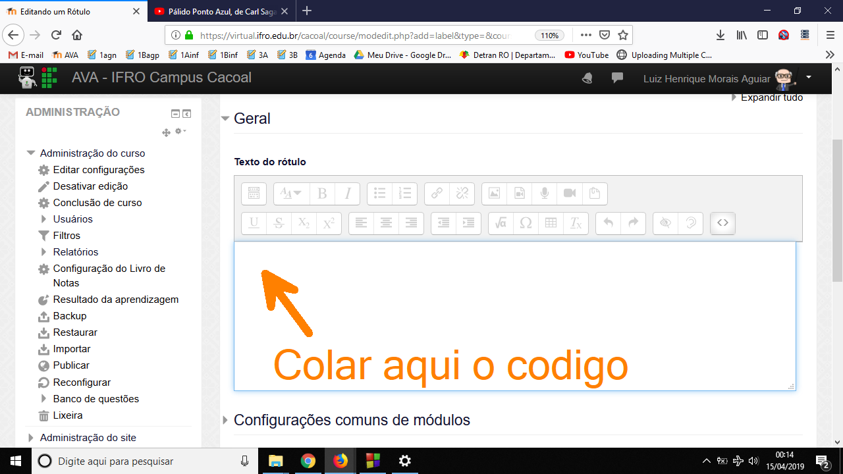
Task: Toggle underline formatting in the editor
Action: click(254, 223)
